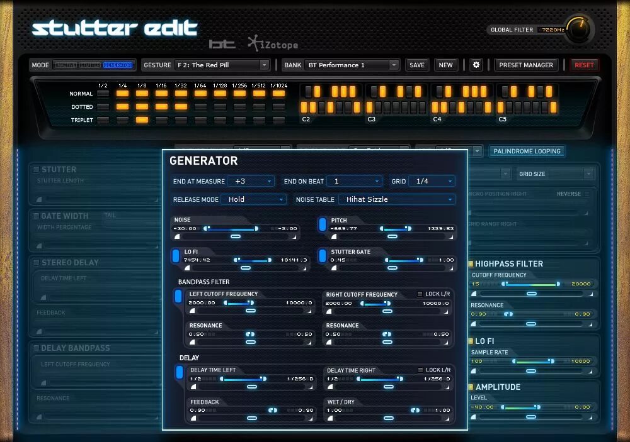
Task: Click Noise minimum value -30.00
Action: tap(185, 229)
